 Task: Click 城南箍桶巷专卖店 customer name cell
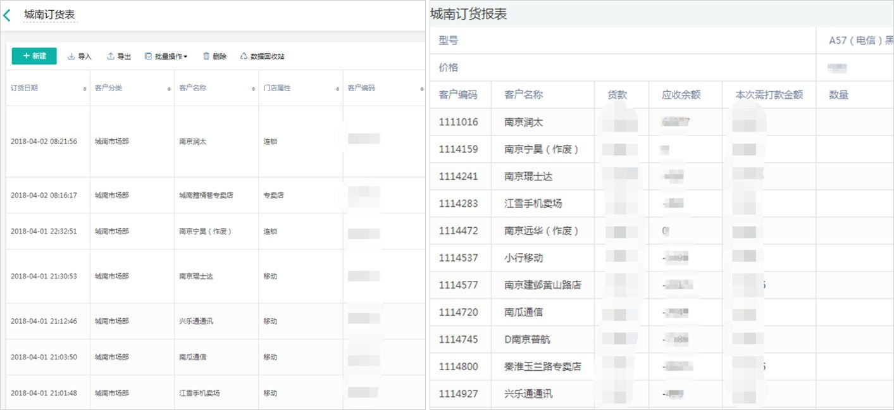[206, 196]
